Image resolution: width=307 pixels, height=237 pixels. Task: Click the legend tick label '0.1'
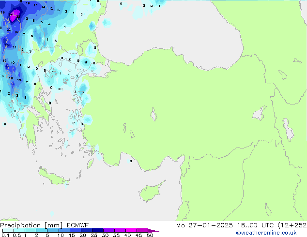pyautogui.click(x=5, y=235)
